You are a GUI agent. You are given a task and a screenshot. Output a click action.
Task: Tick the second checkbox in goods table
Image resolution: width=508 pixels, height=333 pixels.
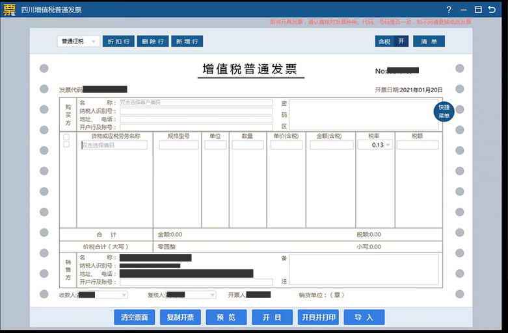(66, 145)
